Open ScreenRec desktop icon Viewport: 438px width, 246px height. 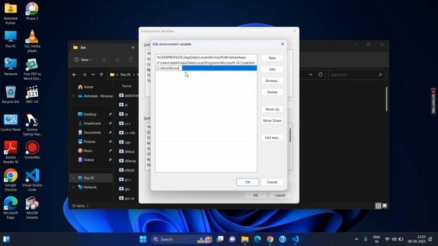click(x=32, y=150)
